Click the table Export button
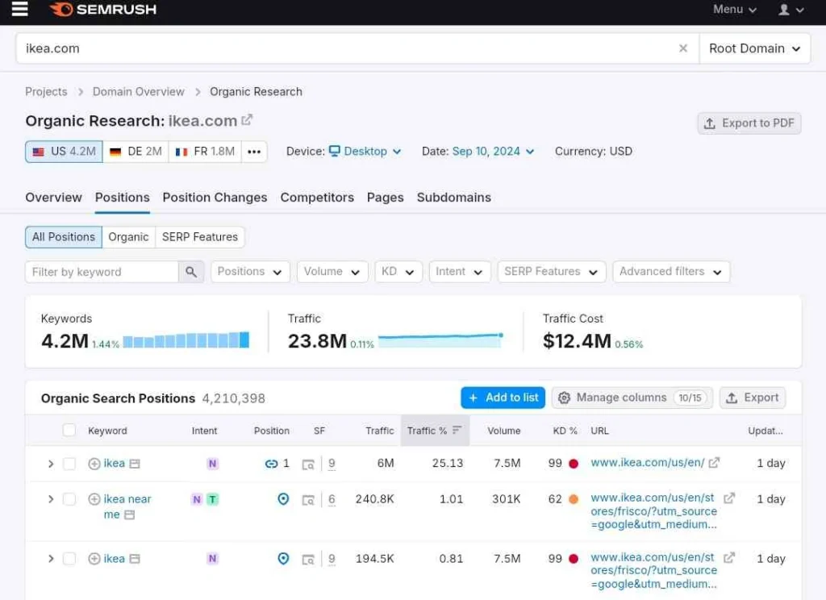 753,398
